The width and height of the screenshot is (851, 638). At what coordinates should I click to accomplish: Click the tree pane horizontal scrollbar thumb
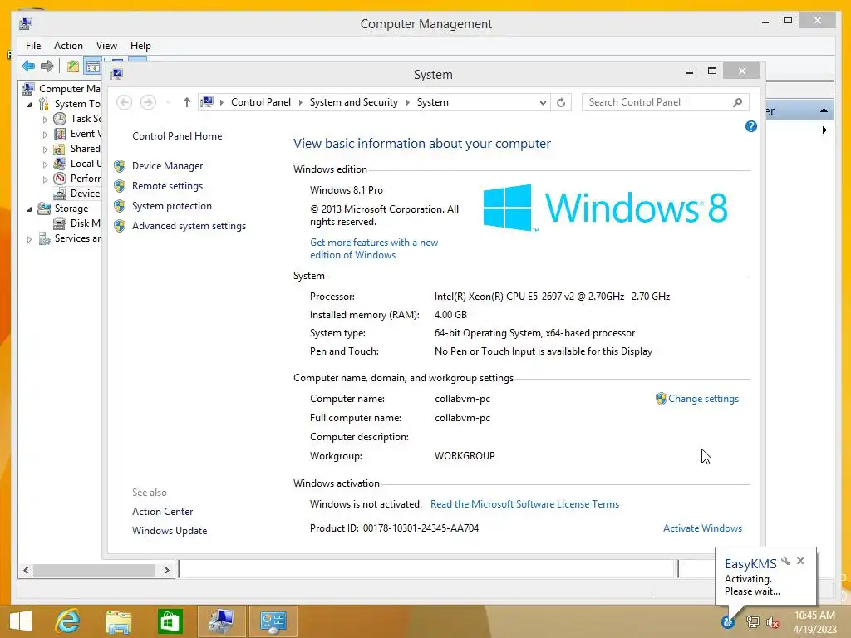point(94,570)
